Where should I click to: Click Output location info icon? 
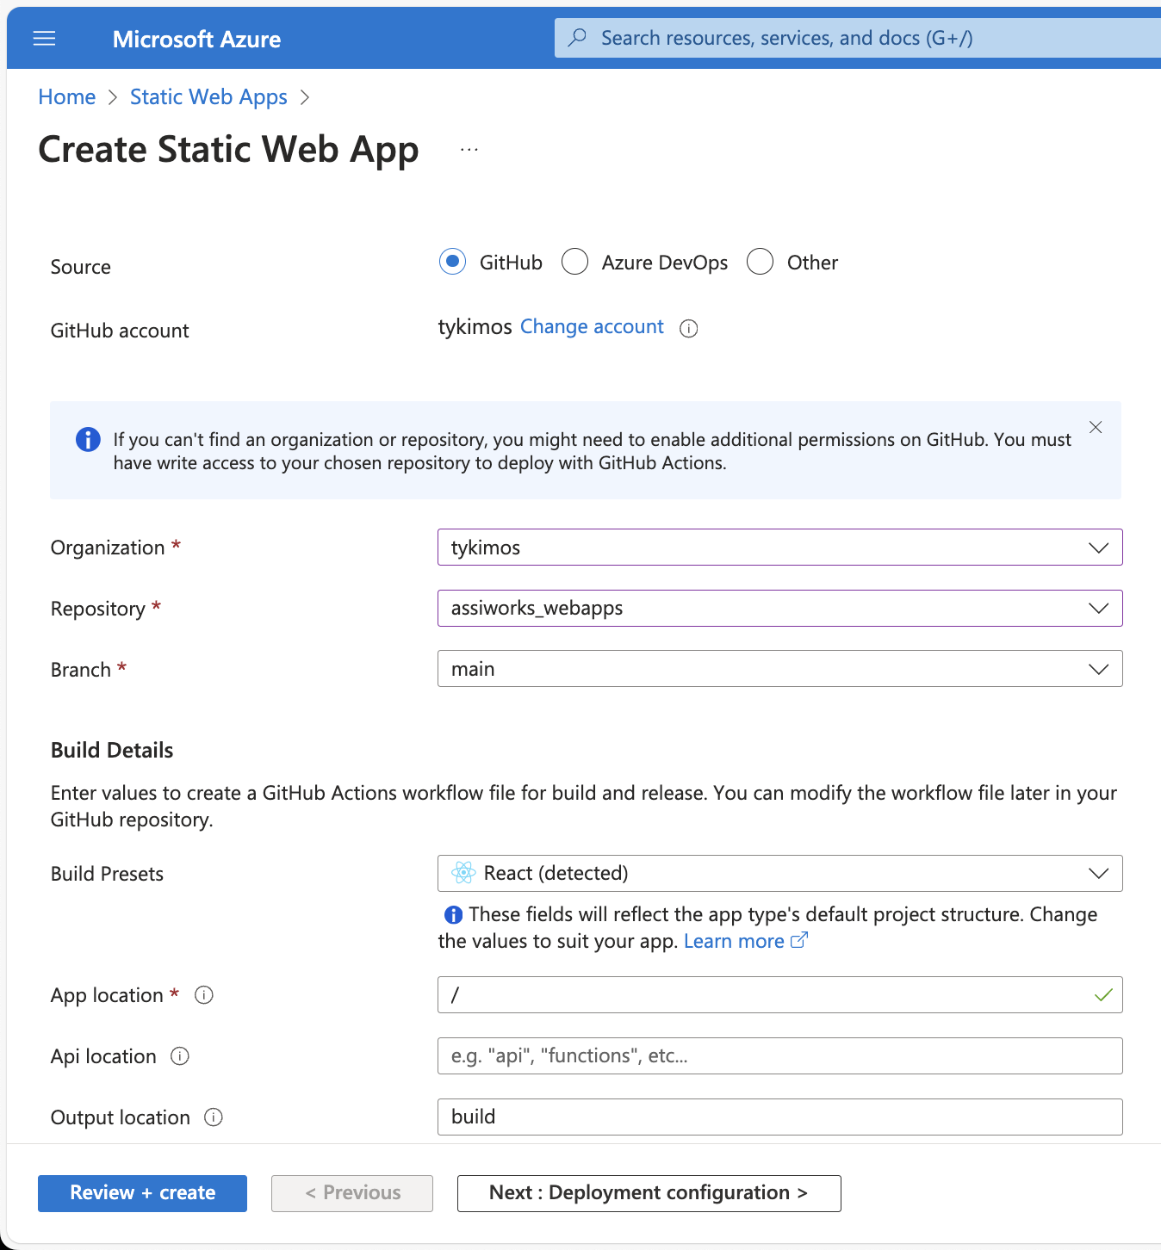click(x=214, y=1117)
